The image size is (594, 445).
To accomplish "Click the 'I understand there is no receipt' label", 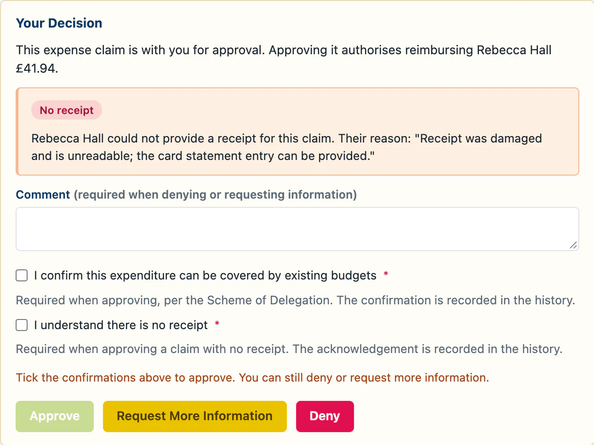I will [x=121, y=325].
